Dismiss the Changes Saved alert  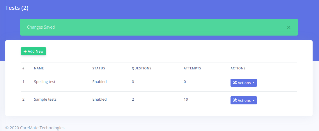coord(288,27)
